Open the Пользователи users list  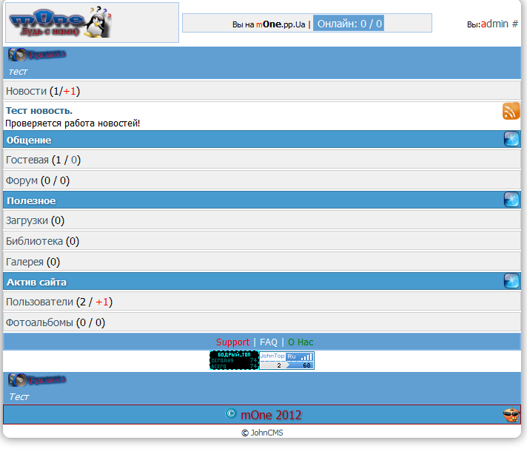(39, 302)
